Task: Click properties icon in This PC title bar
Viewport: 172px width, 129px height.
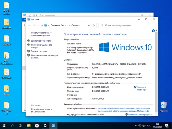Action: [30, 15]
